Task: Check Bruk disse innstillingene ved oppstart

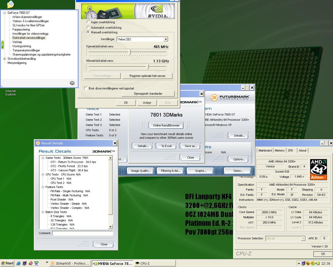Action: [86, 88]
